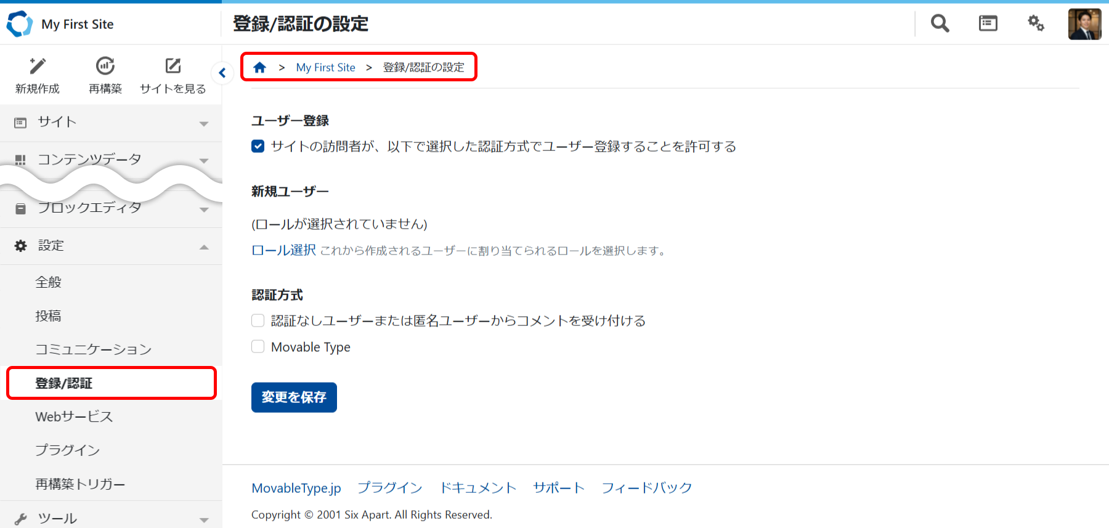The width and height of the screenshot is (1109, 528).
Task: Open the プラグイン settings menu item
Action: [67, 450]
